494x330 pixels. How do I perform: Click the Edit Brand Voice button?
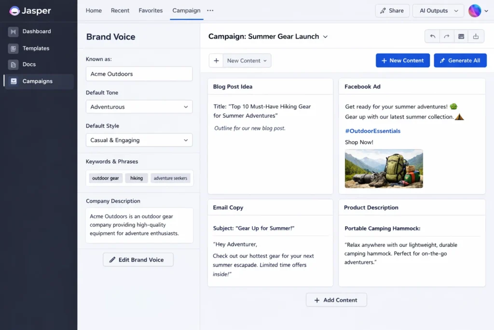138,259
